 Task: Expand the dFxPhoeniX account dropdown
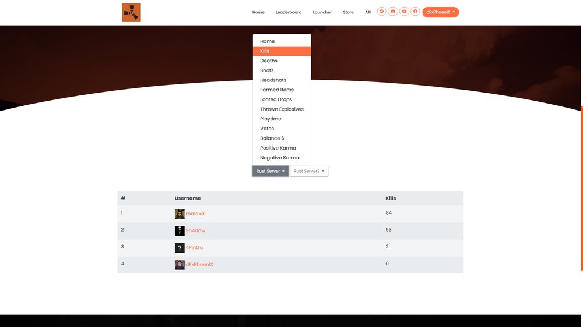(441, 12)
